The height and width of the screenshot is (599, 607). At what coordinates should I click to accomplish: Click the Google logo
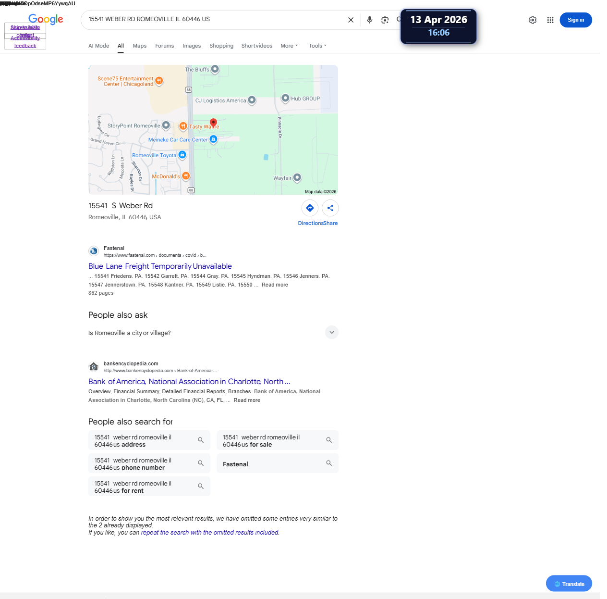[46, 19]
